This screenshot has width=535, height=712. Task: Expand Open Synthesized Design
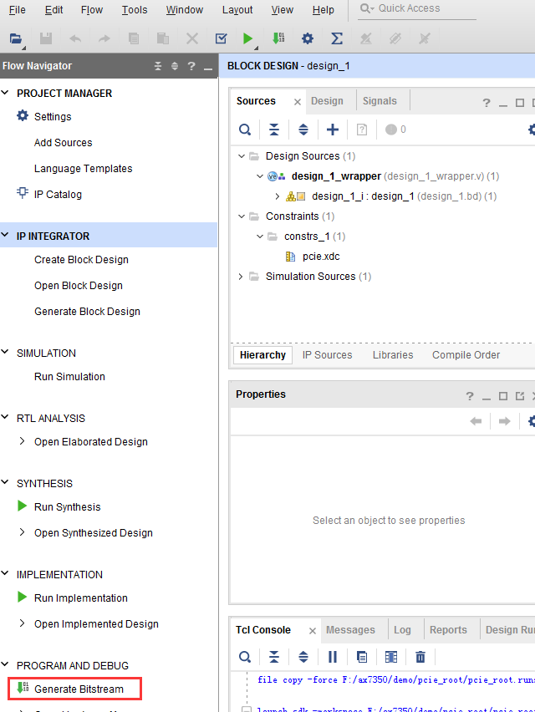22,531
